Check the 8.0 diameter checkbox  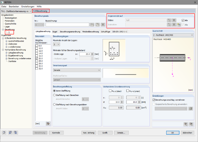click(x=37, y=46)
